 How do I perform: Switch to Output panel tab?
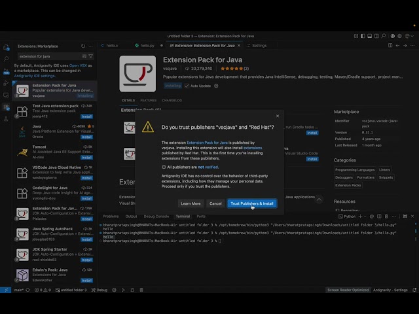[x=131, y=217]
